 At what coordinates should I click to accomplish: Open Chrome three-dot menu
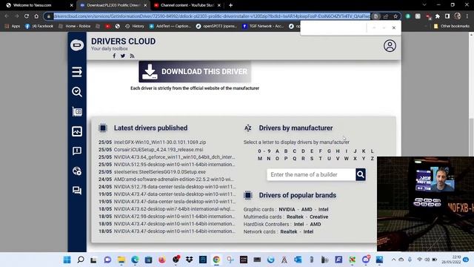coord(467,16)
